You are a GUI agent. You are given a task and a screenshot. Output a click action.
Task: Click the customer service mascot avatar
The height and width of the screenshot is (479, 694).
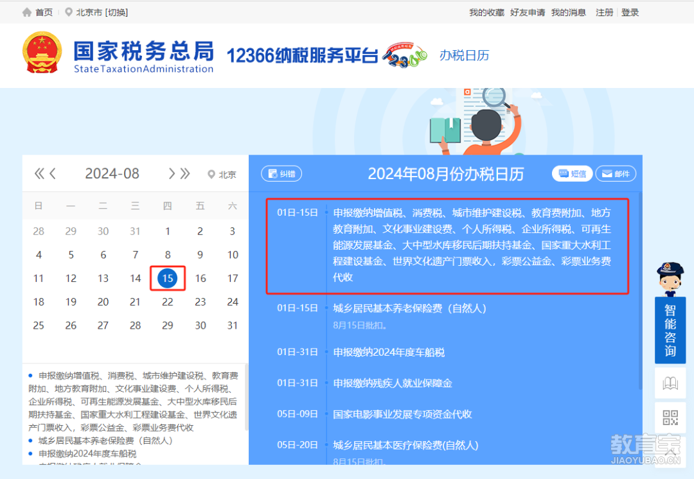click(x=670, y=279)
